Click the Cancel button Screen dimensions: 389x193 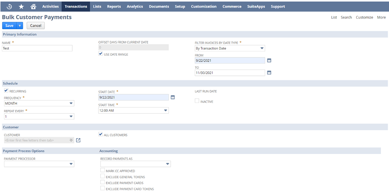(x=36, y=26)
